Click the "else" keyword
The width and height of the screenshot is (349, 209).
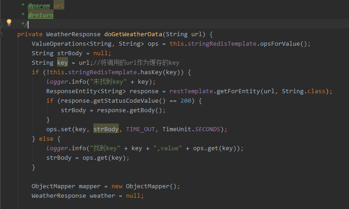click(46, 139)
